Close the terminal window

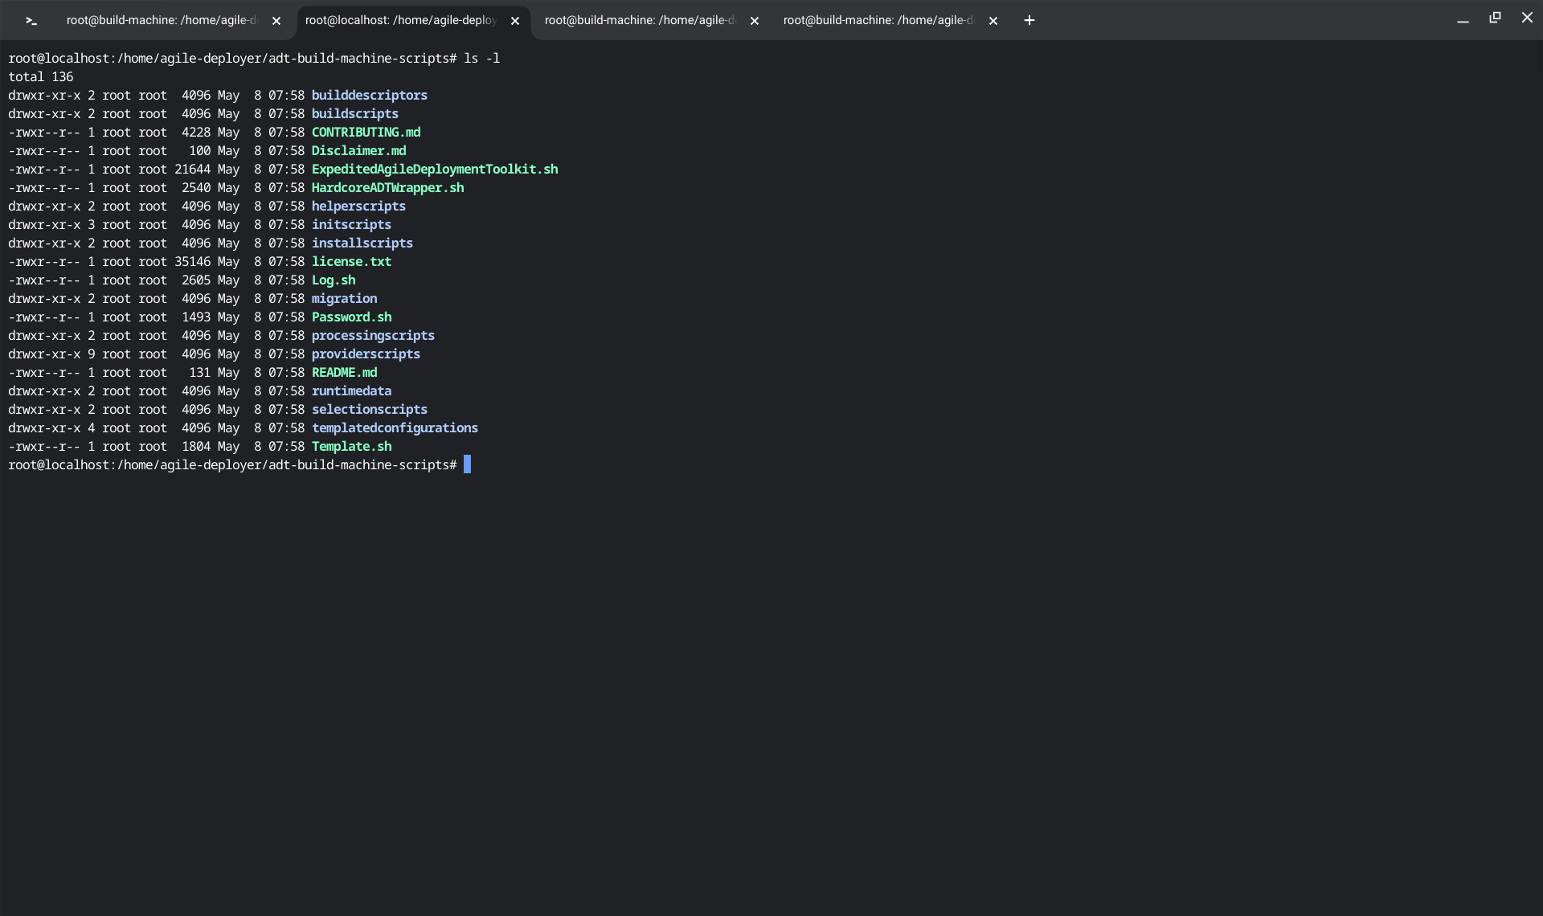1527,18
